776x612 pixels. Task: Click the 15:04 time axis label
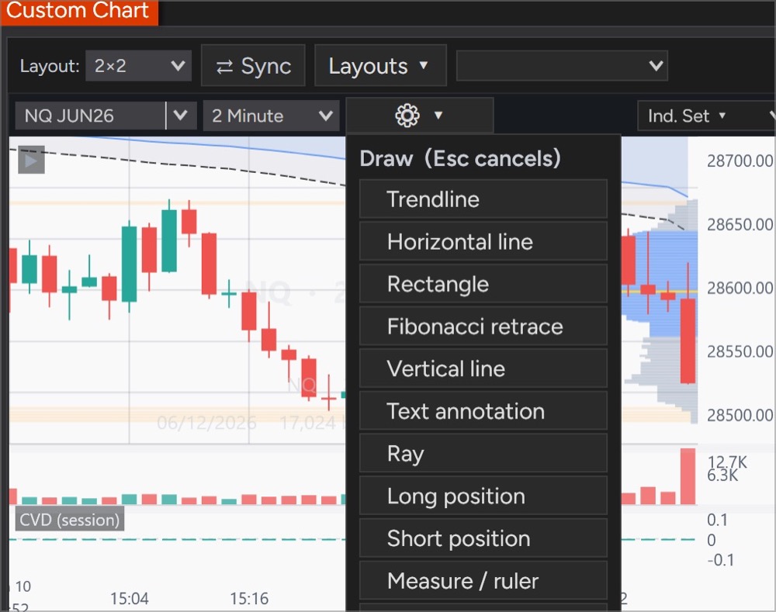(129, 599)
